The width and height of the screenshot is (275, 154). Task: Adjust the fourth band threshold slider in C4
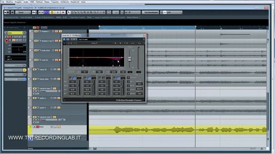[122, 86]
